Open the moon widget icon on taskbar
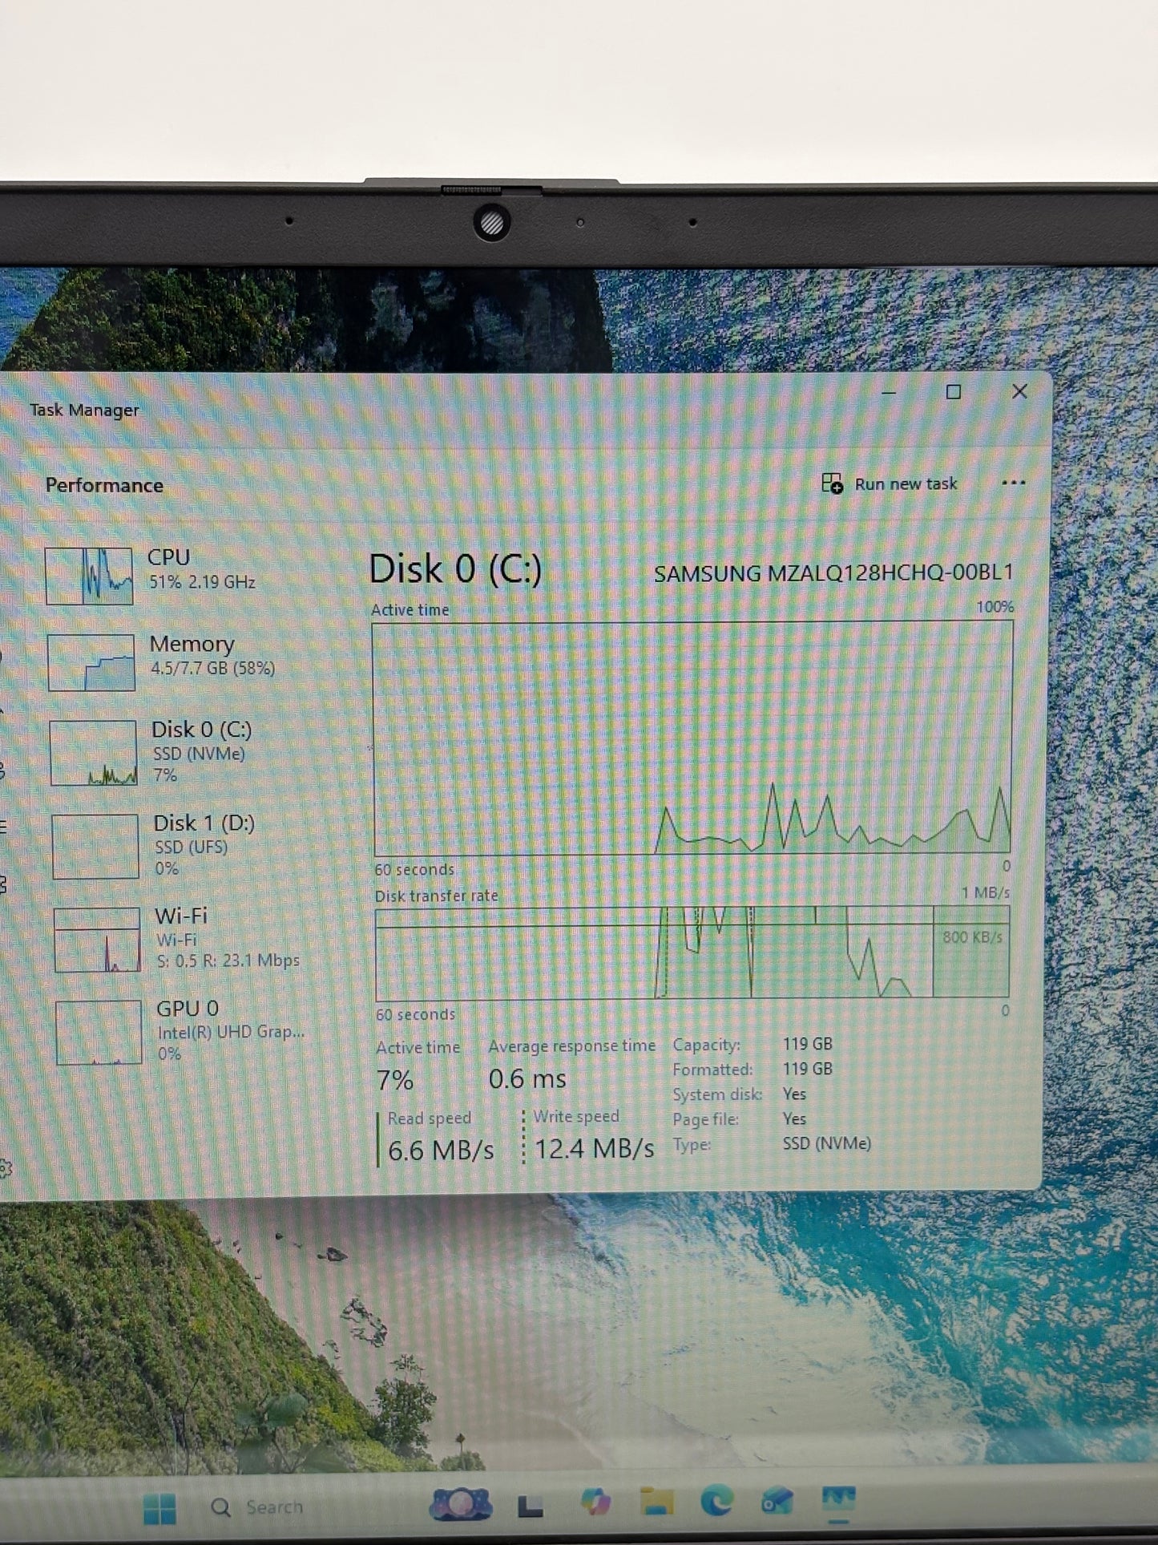 (x=461, y=1503)
